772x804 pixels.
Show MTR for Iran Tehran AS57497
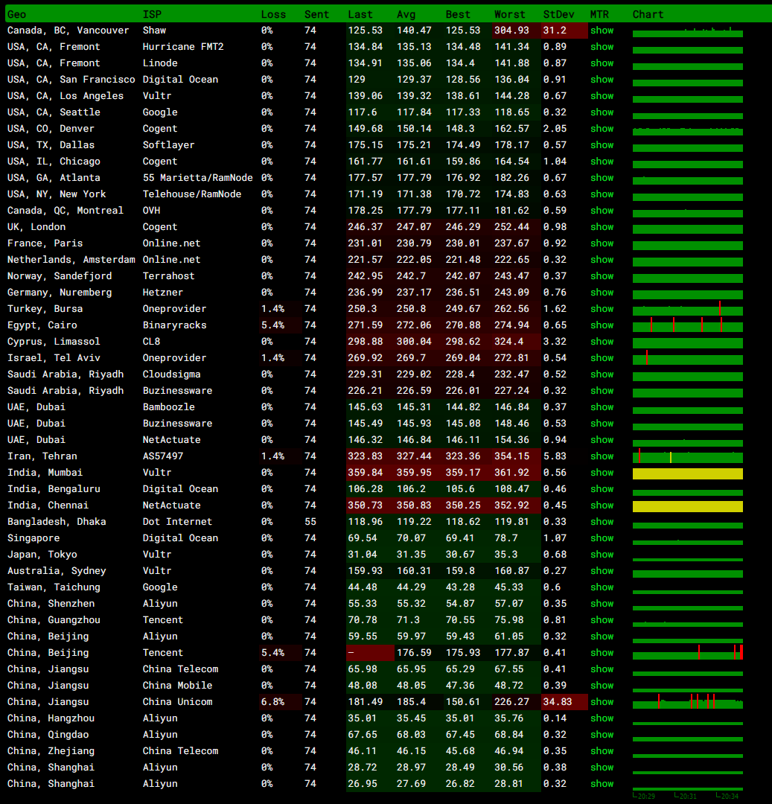tap(602, 456)
